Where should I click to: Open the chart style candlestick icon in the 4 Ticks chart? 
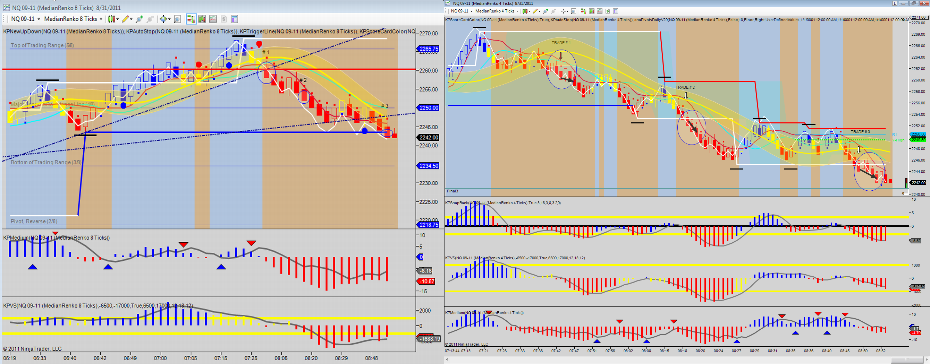tap(525, 11)
